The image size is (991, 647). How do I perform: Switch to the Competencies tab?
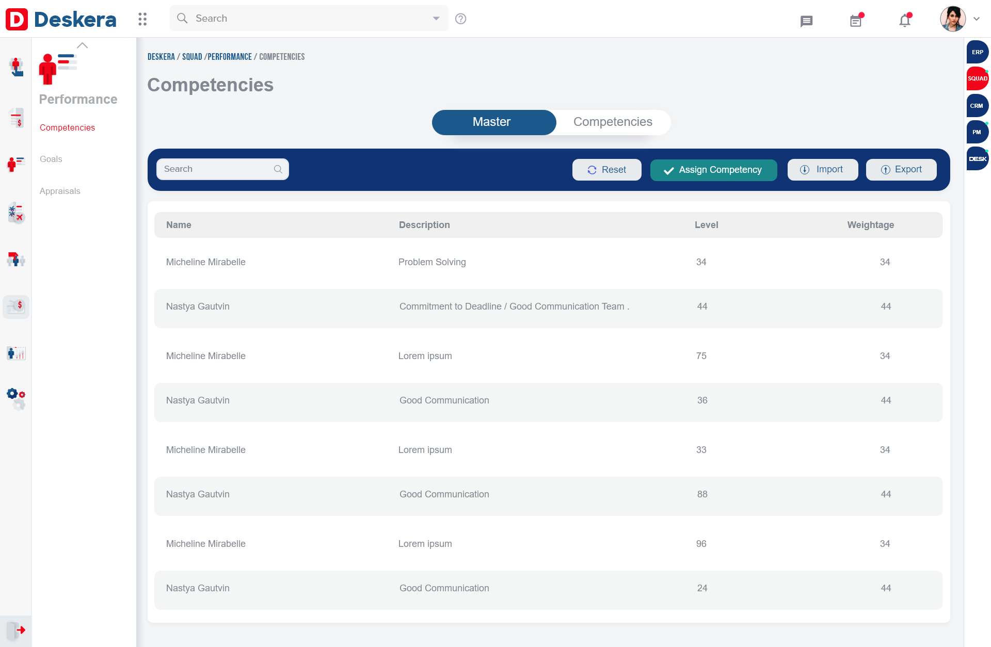tap(613, 122)
